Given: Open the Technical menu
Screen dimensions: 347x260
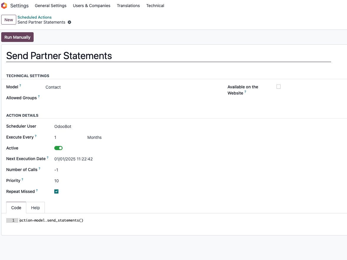Looking at the screenshot, I should 155,6.
